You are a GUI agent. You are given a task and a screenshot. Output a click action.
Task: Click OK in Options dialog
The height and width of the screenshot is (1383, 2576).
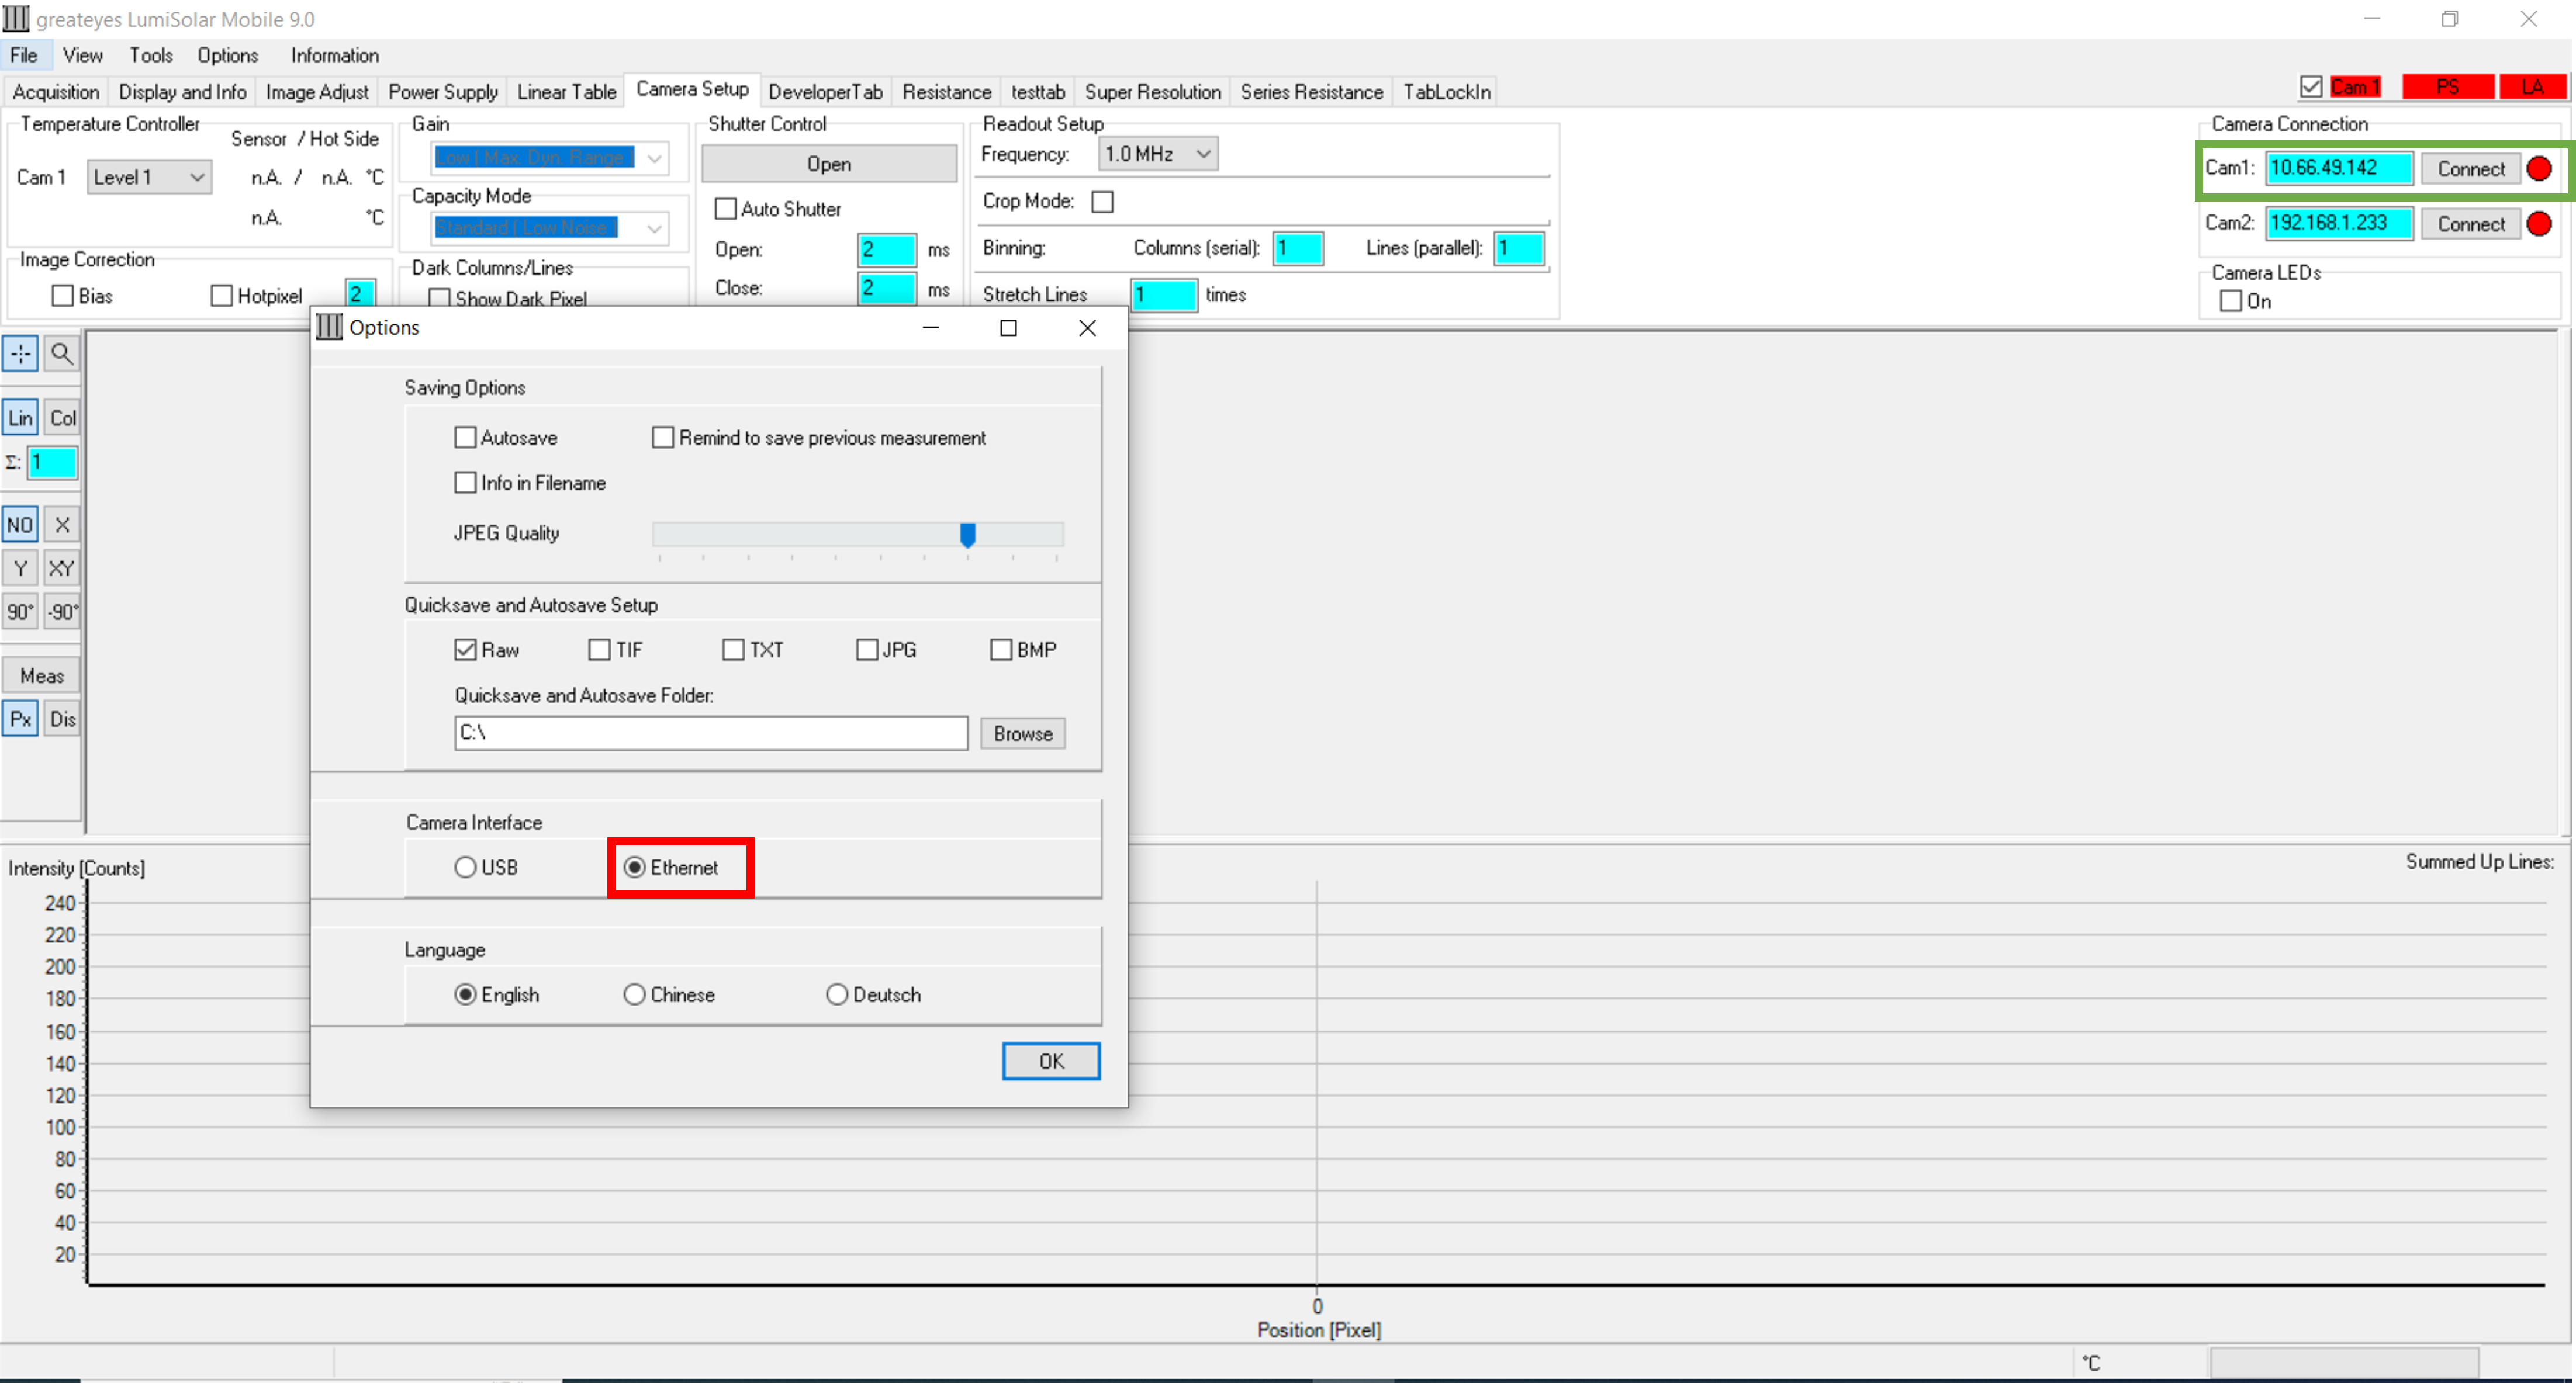tap(1051, 1061)
